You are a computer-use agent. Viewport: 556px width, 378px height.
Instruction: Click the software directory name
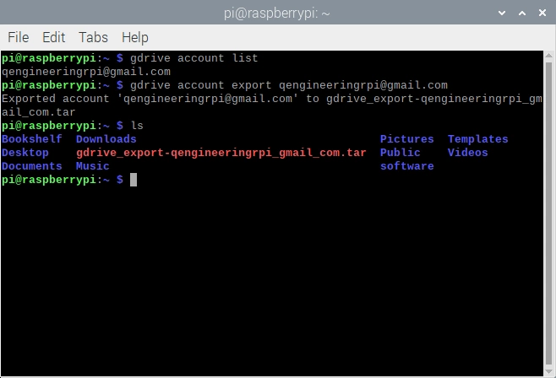[406, 166]
